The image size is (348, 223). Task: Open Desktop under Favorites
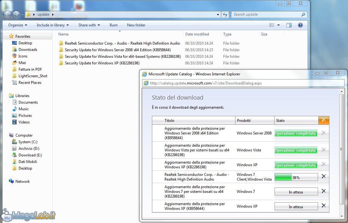25,43
